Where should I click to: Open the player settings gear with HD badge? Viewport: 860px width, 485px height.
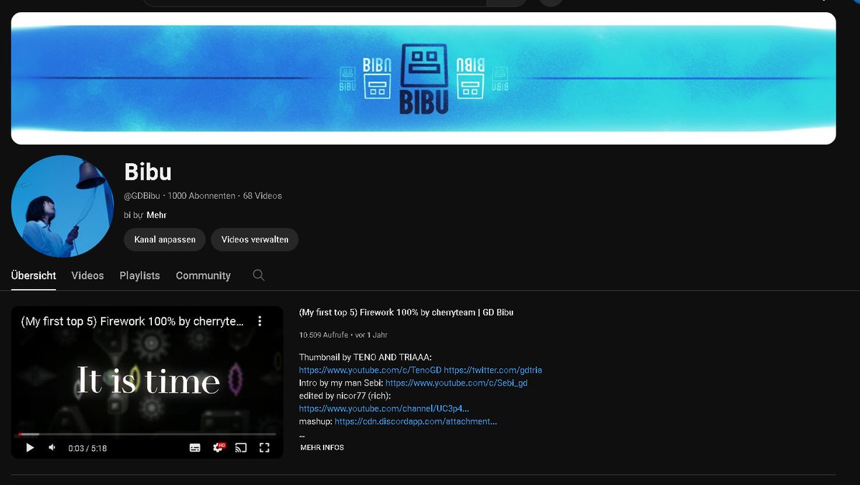click(x=218, y=447)
